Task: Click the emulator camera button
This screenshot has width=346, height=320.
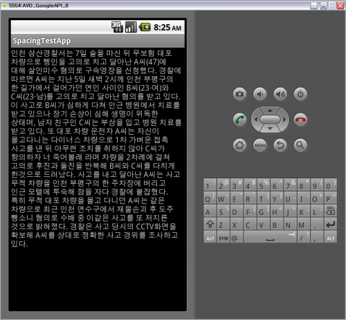Action: click(x=239, y=94)
